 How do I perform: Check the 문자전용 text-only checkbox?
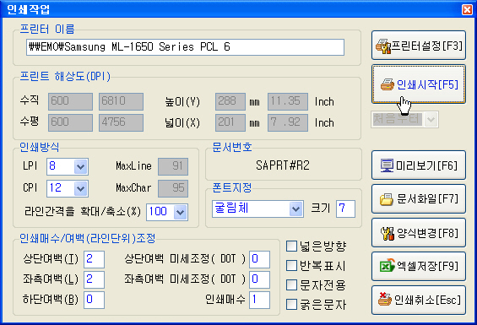coord(291,284)
